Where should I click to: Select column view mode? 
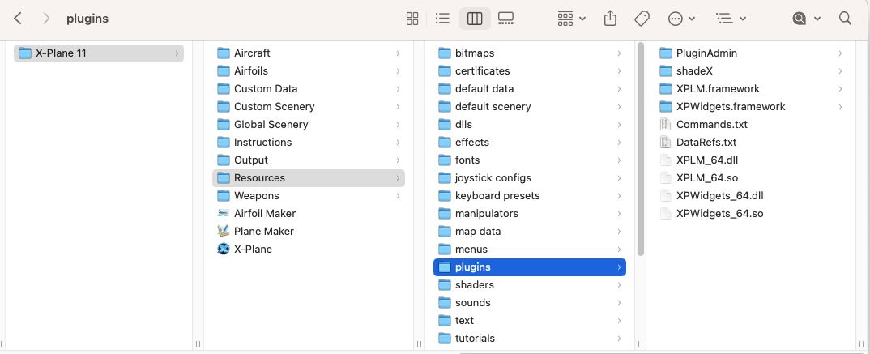click(x=475, y=19)
